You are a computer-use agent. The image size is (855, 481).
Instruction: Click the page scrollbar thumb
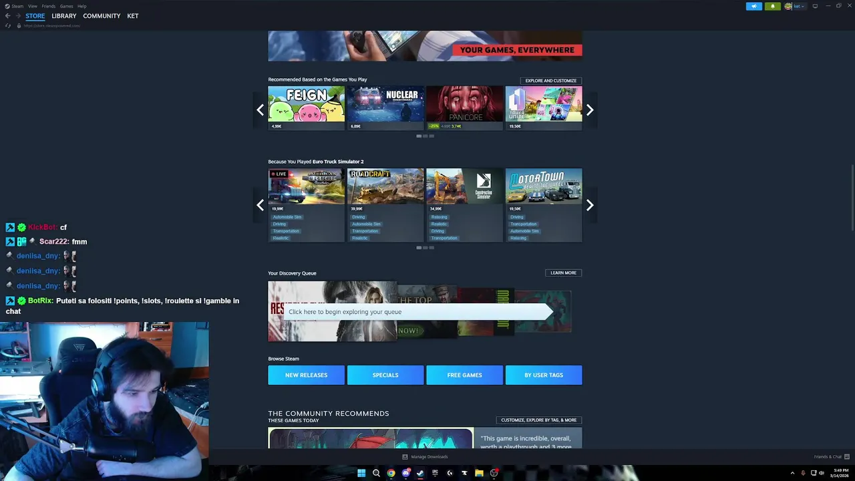pyautogui.click(x=852, y=198)
